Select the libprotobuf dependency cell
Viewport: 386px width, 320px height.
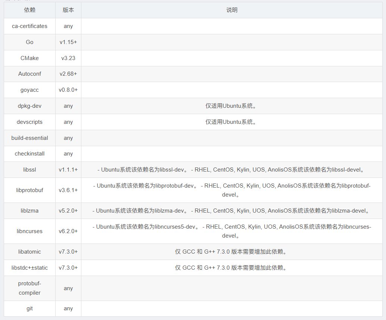coord(29,190)
